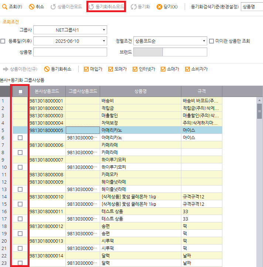Sort by 상품명 column header
Screen dimensions: 263x267
140,91
